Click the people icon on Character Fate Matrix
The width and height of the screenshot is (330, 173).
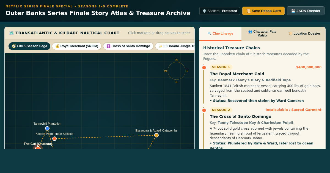tap(250, 32)
